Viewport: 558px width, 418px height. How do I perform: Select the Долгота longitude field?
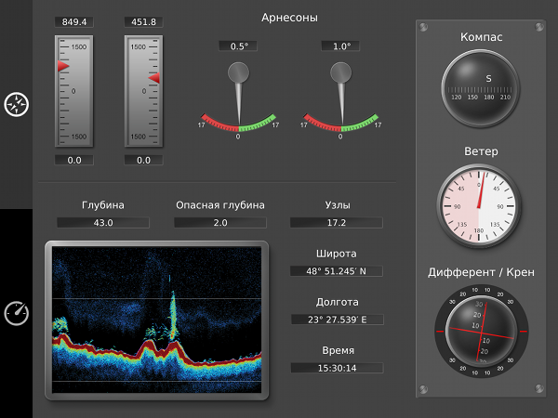point(336,320)
